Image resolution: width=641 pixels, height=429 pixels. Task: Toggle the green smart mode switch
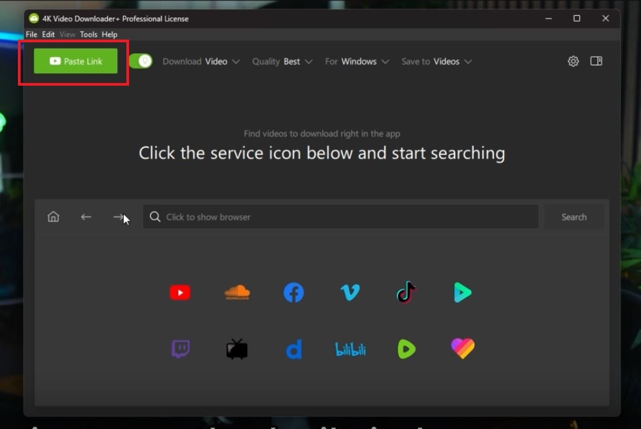pyautogui.click(x=141, y=61)
